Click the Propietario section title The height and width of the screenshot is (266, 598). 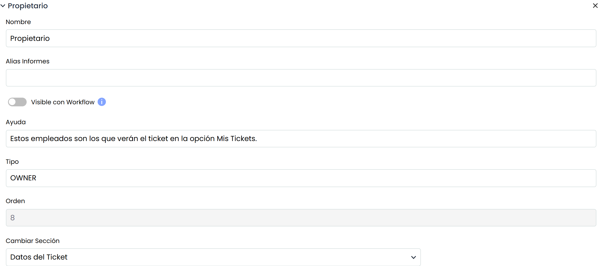(x=28, y=6)
